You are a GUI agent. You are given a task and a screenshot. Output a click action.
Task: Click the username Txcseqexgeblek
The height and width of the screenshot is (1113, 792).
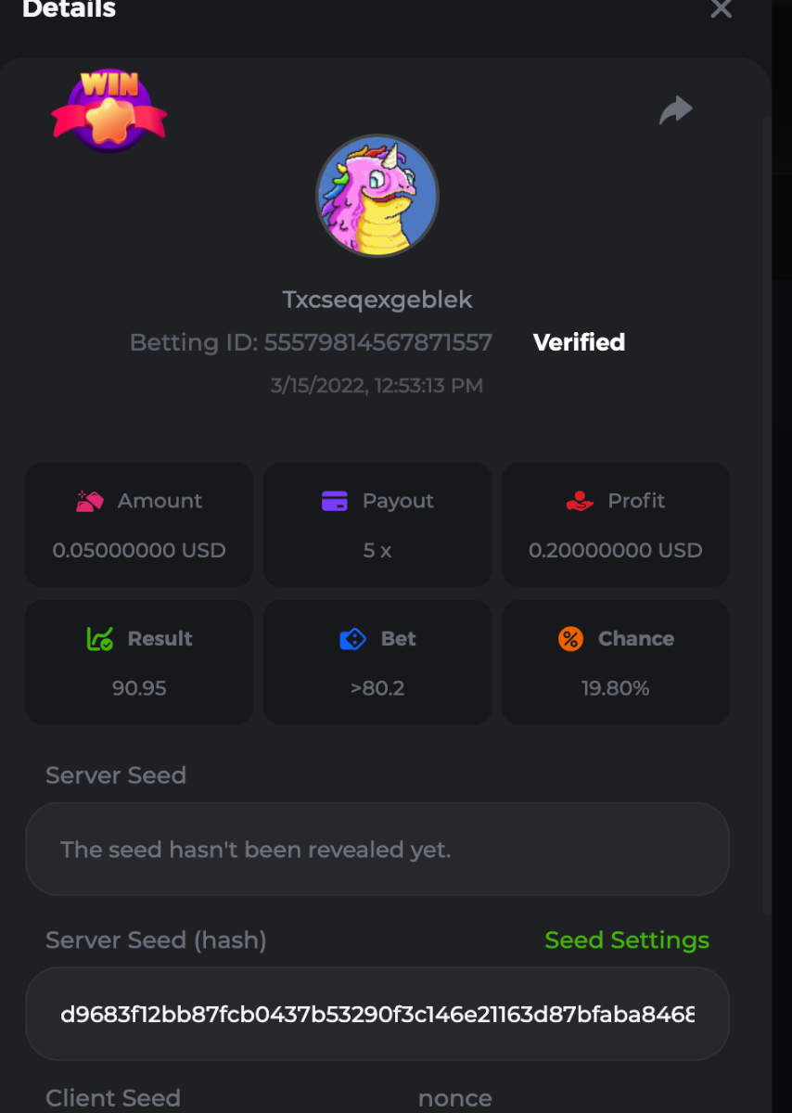[377, 300]
